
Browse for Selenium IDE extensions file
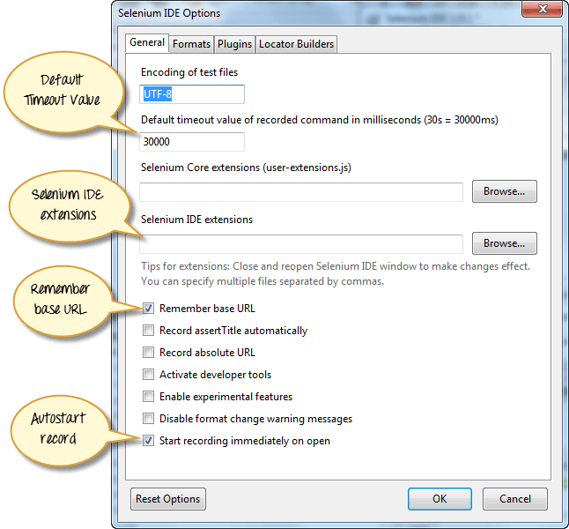coord(504,243)
